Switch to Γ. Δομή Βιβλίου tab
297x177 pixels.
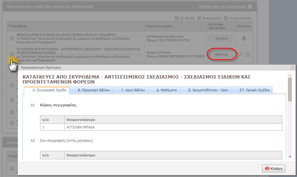tap(131, 90)
